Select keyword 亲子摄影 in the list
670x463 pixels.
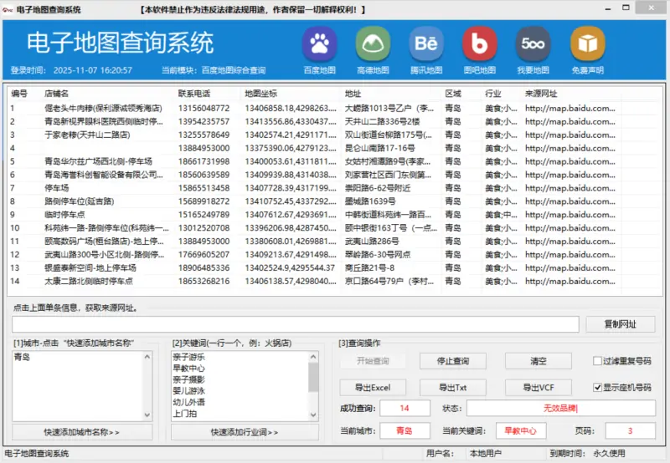[189, 379]
